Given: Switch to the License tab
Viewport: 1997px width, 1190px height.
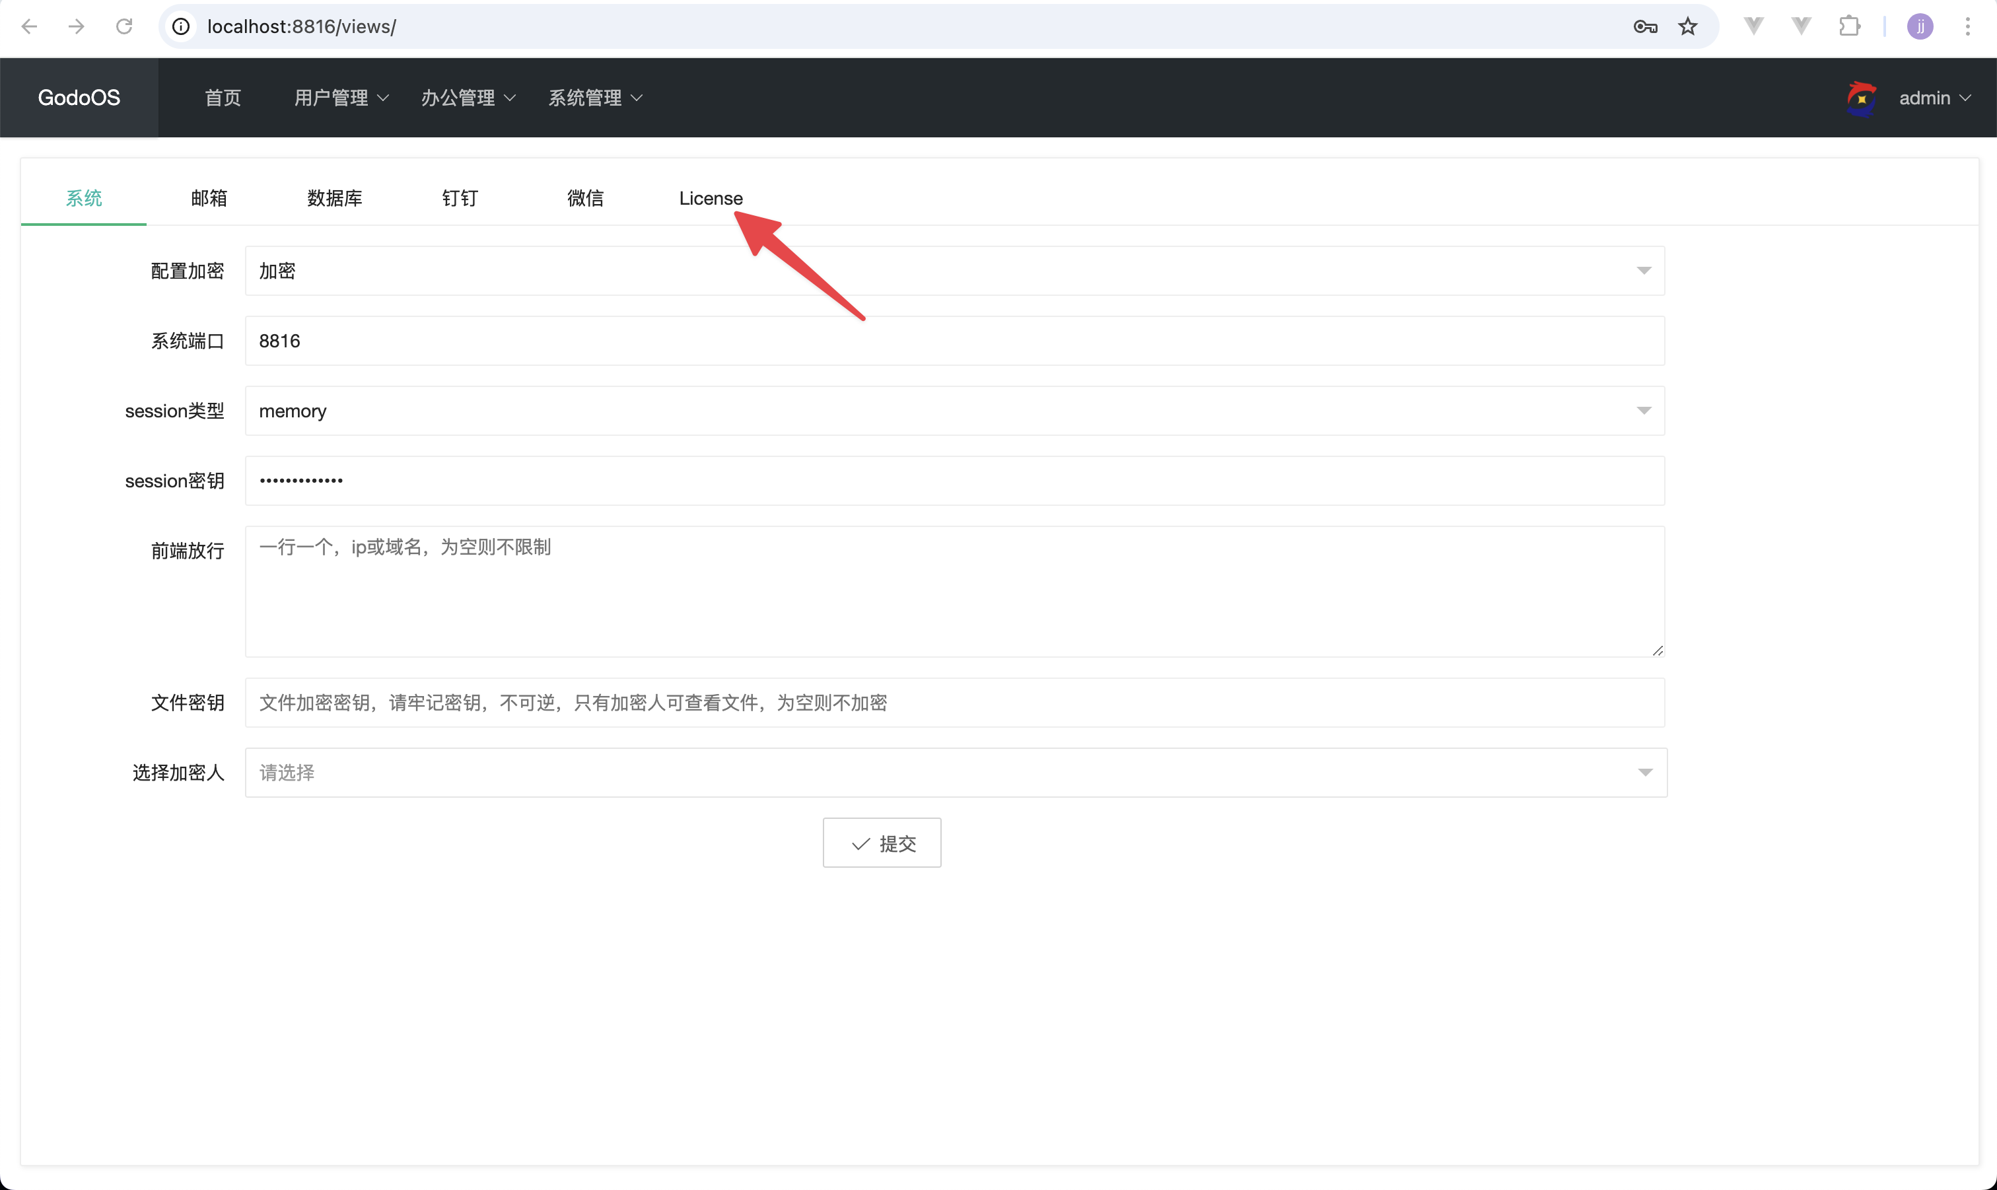Looking at the screenshot, I should [711, 198].
